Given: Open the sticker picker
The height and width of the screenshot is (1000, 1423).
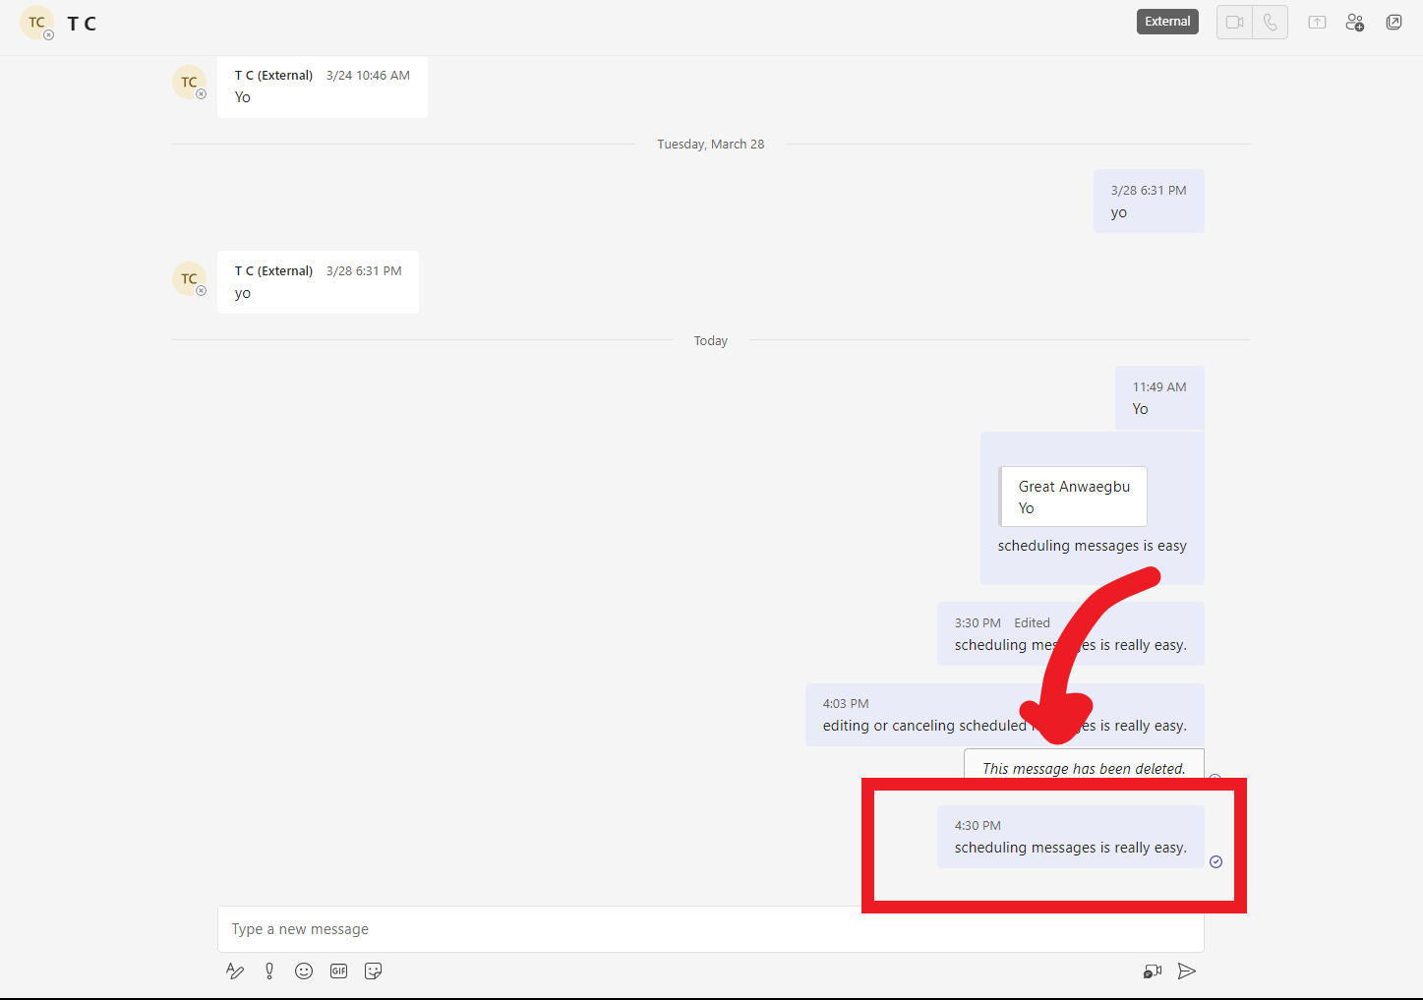Looking at the screenshot, I should pos(373,971).
